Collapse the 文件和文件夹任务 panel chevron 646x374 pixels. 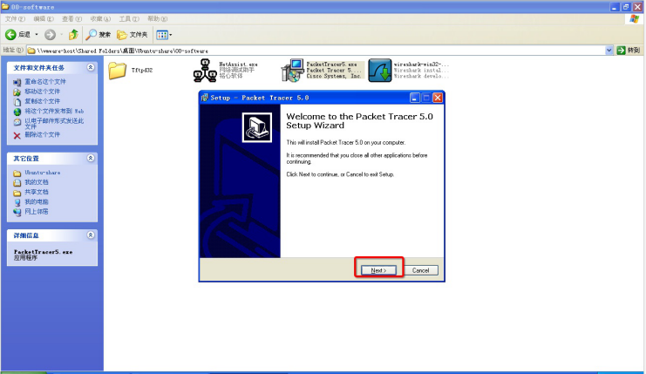click(x=91, y=67)
